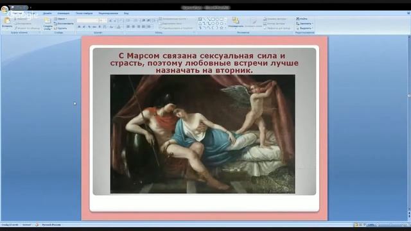Justify text in Paragraph group
The image size is (411, 231).
click(143, 26)
